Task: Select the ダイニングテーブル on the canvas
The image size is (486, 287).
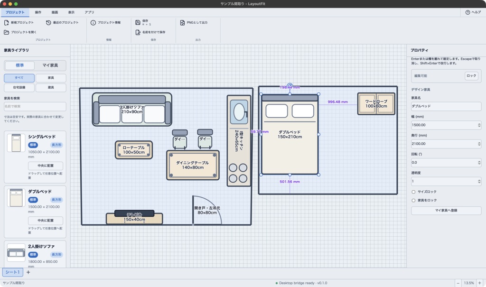Action: [193, 165]
